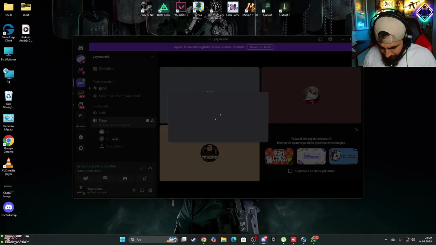Viewport: 436px width, 245px height.
Task: Open the Etkinlikler events entry
Action: tap(107, 69)
